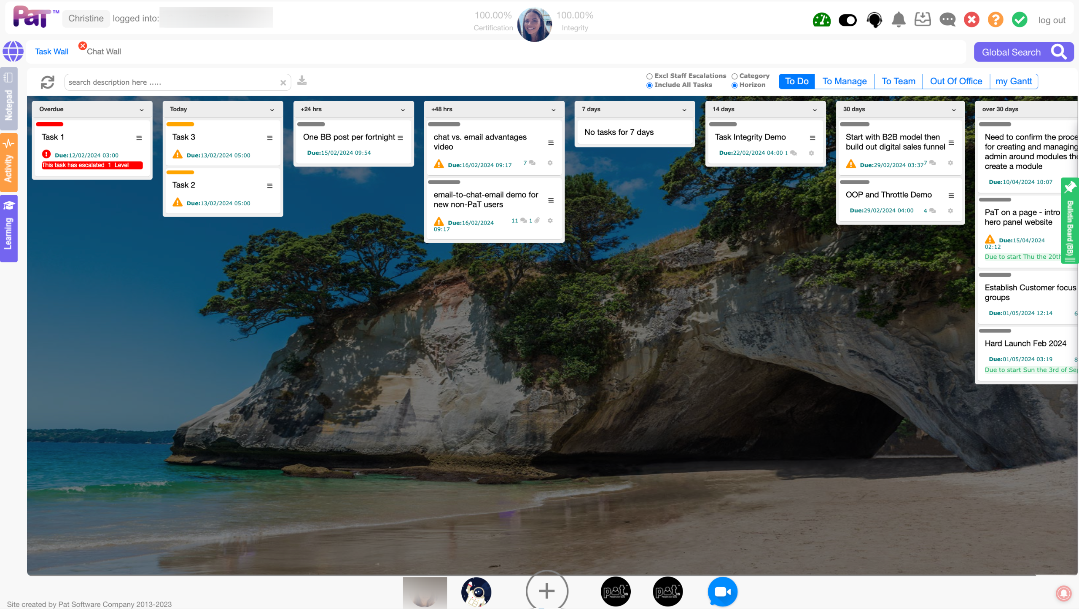
Task: Click the blue video camera icon
Action: pyautogui.click(x=722, y=592)
